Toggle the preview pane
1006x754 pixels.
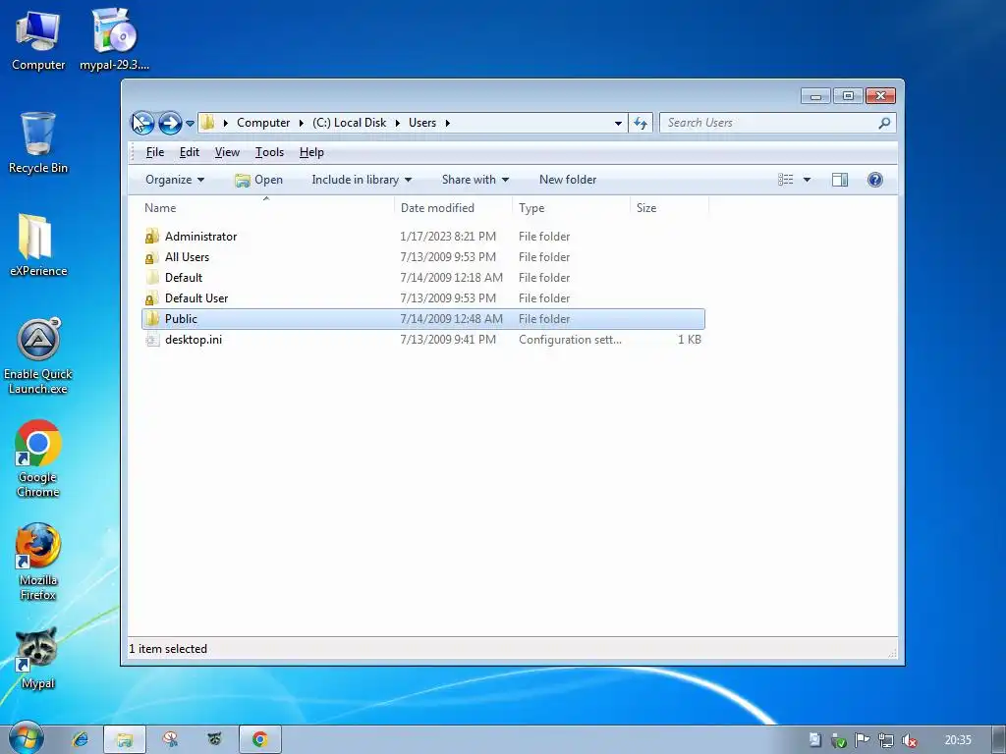tap(840, 180)
